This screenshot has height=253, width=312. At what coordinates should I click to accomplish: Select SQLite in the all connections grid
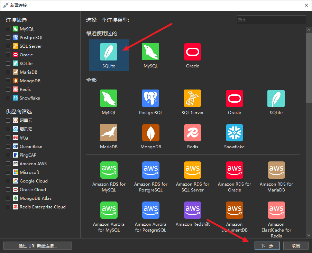(x=276, y=99)
